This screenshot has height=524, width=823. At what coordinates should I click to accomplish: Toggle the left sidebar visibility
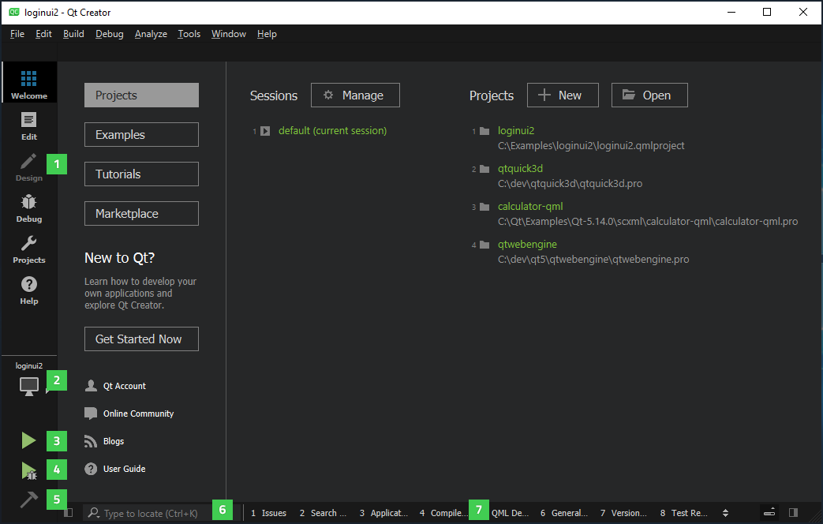click(x=68, y=513)
